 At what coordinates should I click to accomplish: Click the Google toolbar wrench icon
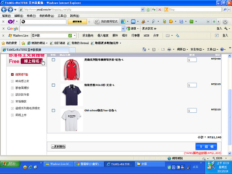point(226,28)
